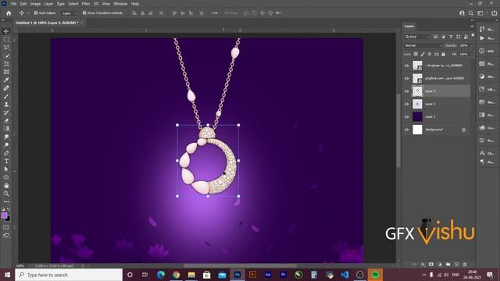Hide the topmost smart object layer
This screenshot has height=281, width=500.
coord(406,66)
